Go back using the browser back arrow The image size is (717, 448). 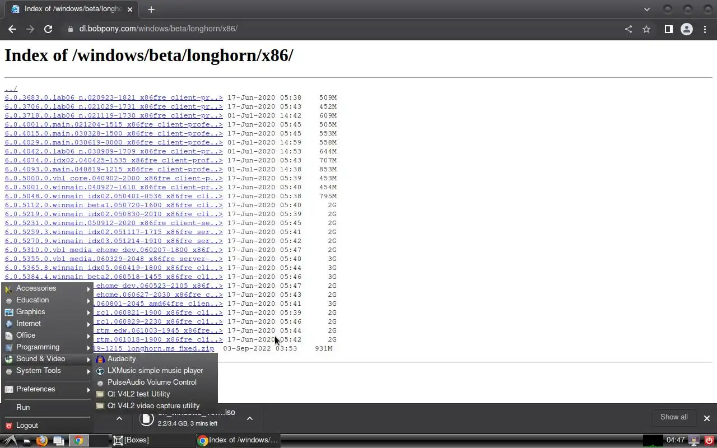point(12,29)
